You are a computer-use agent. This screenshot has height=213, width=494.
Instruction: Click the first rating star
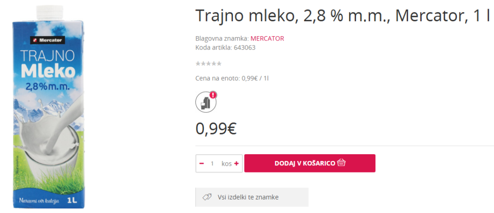point(198,64)
